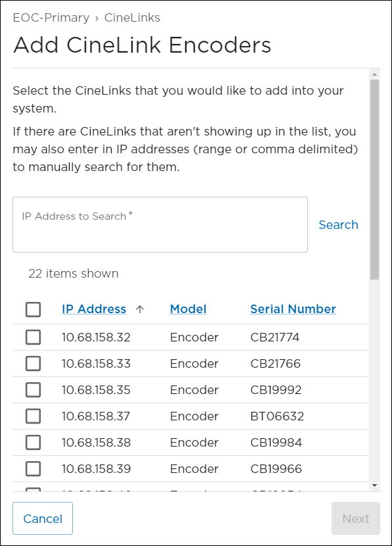The width and height of the screenshot is (392, 546).
Task: Sort the table by Model column
Action: coord(188,309)
